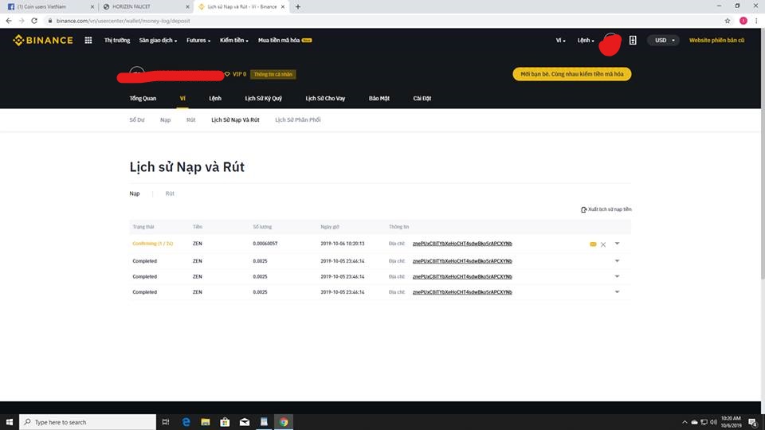Open Task View in taskbar
Screen dimensions: 765x430
(166, 422)
